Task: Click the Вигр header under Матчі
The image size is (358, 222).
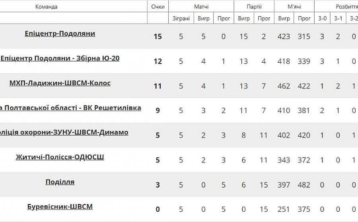Action: pos(203,18)
